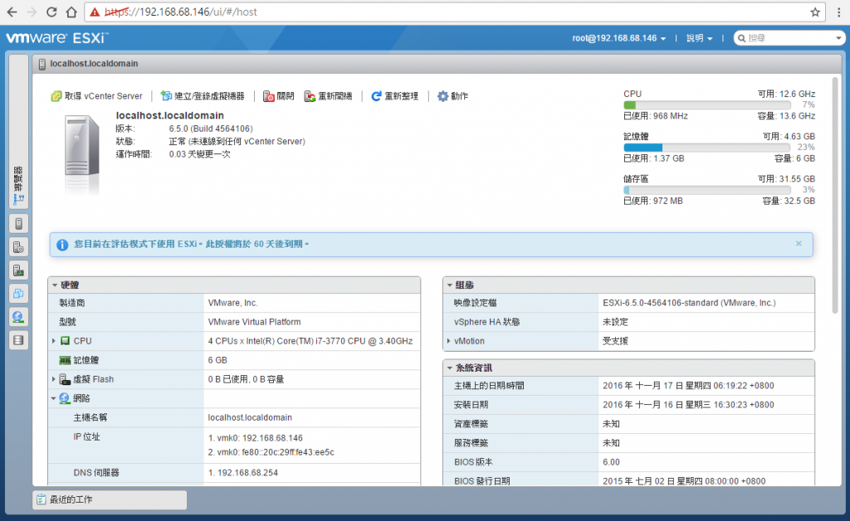Click the 記憶體 memory usage bar

707,148
